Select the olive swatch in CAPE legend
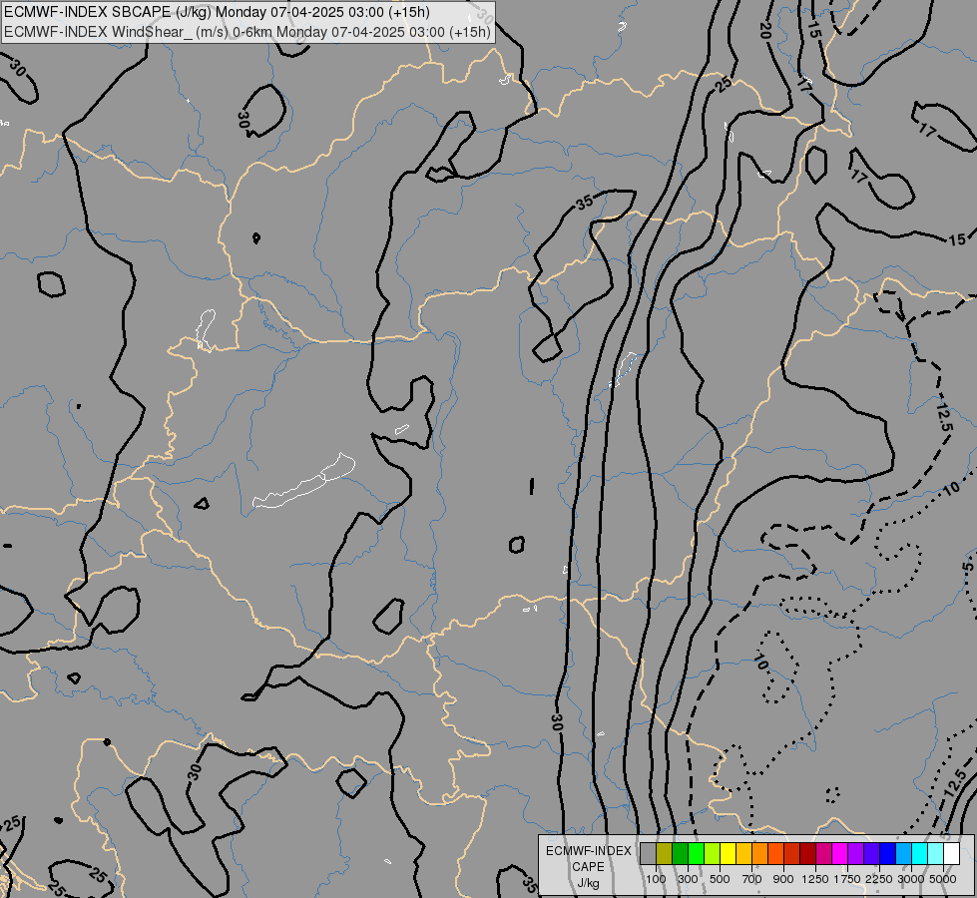The image size is (977, 898). (665, 854)
